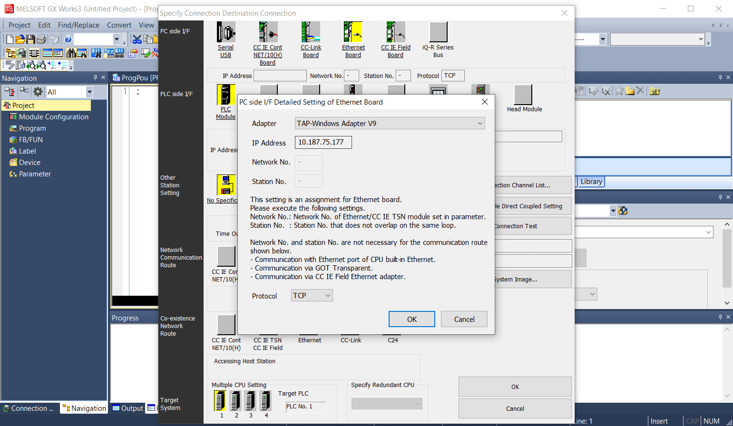
Task: Click the next-search magnifier with green arrow
Action: (x=41, y=65)
